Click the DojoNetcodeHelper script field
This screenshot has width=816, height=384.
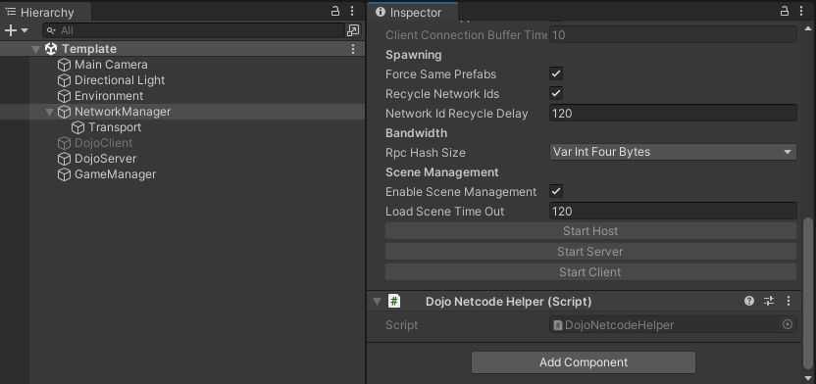(x=673, y=325)
